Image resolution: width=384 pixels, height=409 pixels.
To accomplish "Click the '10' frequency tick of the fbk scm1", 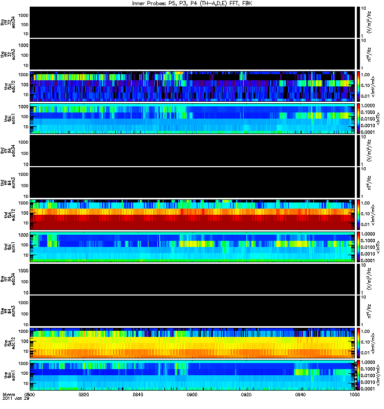I will coord(26,384).
